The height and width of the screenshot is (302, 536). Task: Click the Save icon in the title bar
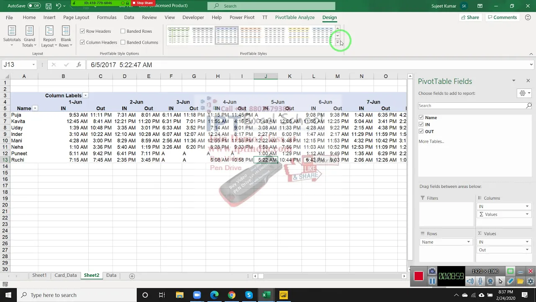point(49,6)
